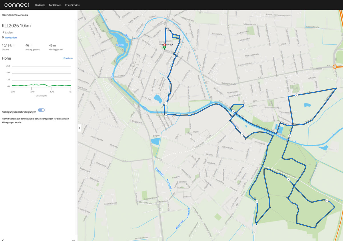Open the Funktionen menu item
The height and width of the screenshot is (241, 343).
[55, 5]
